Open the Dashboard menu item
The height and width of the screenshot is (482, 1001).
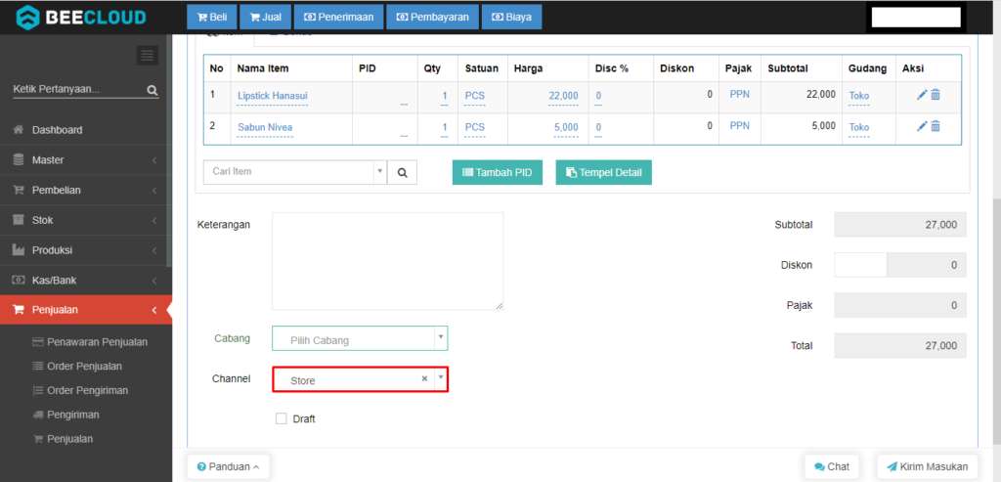click(x=86, y=130)
